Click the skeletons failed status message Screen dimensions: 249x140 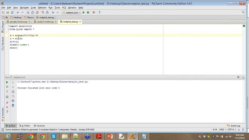[x=50, y=129]
